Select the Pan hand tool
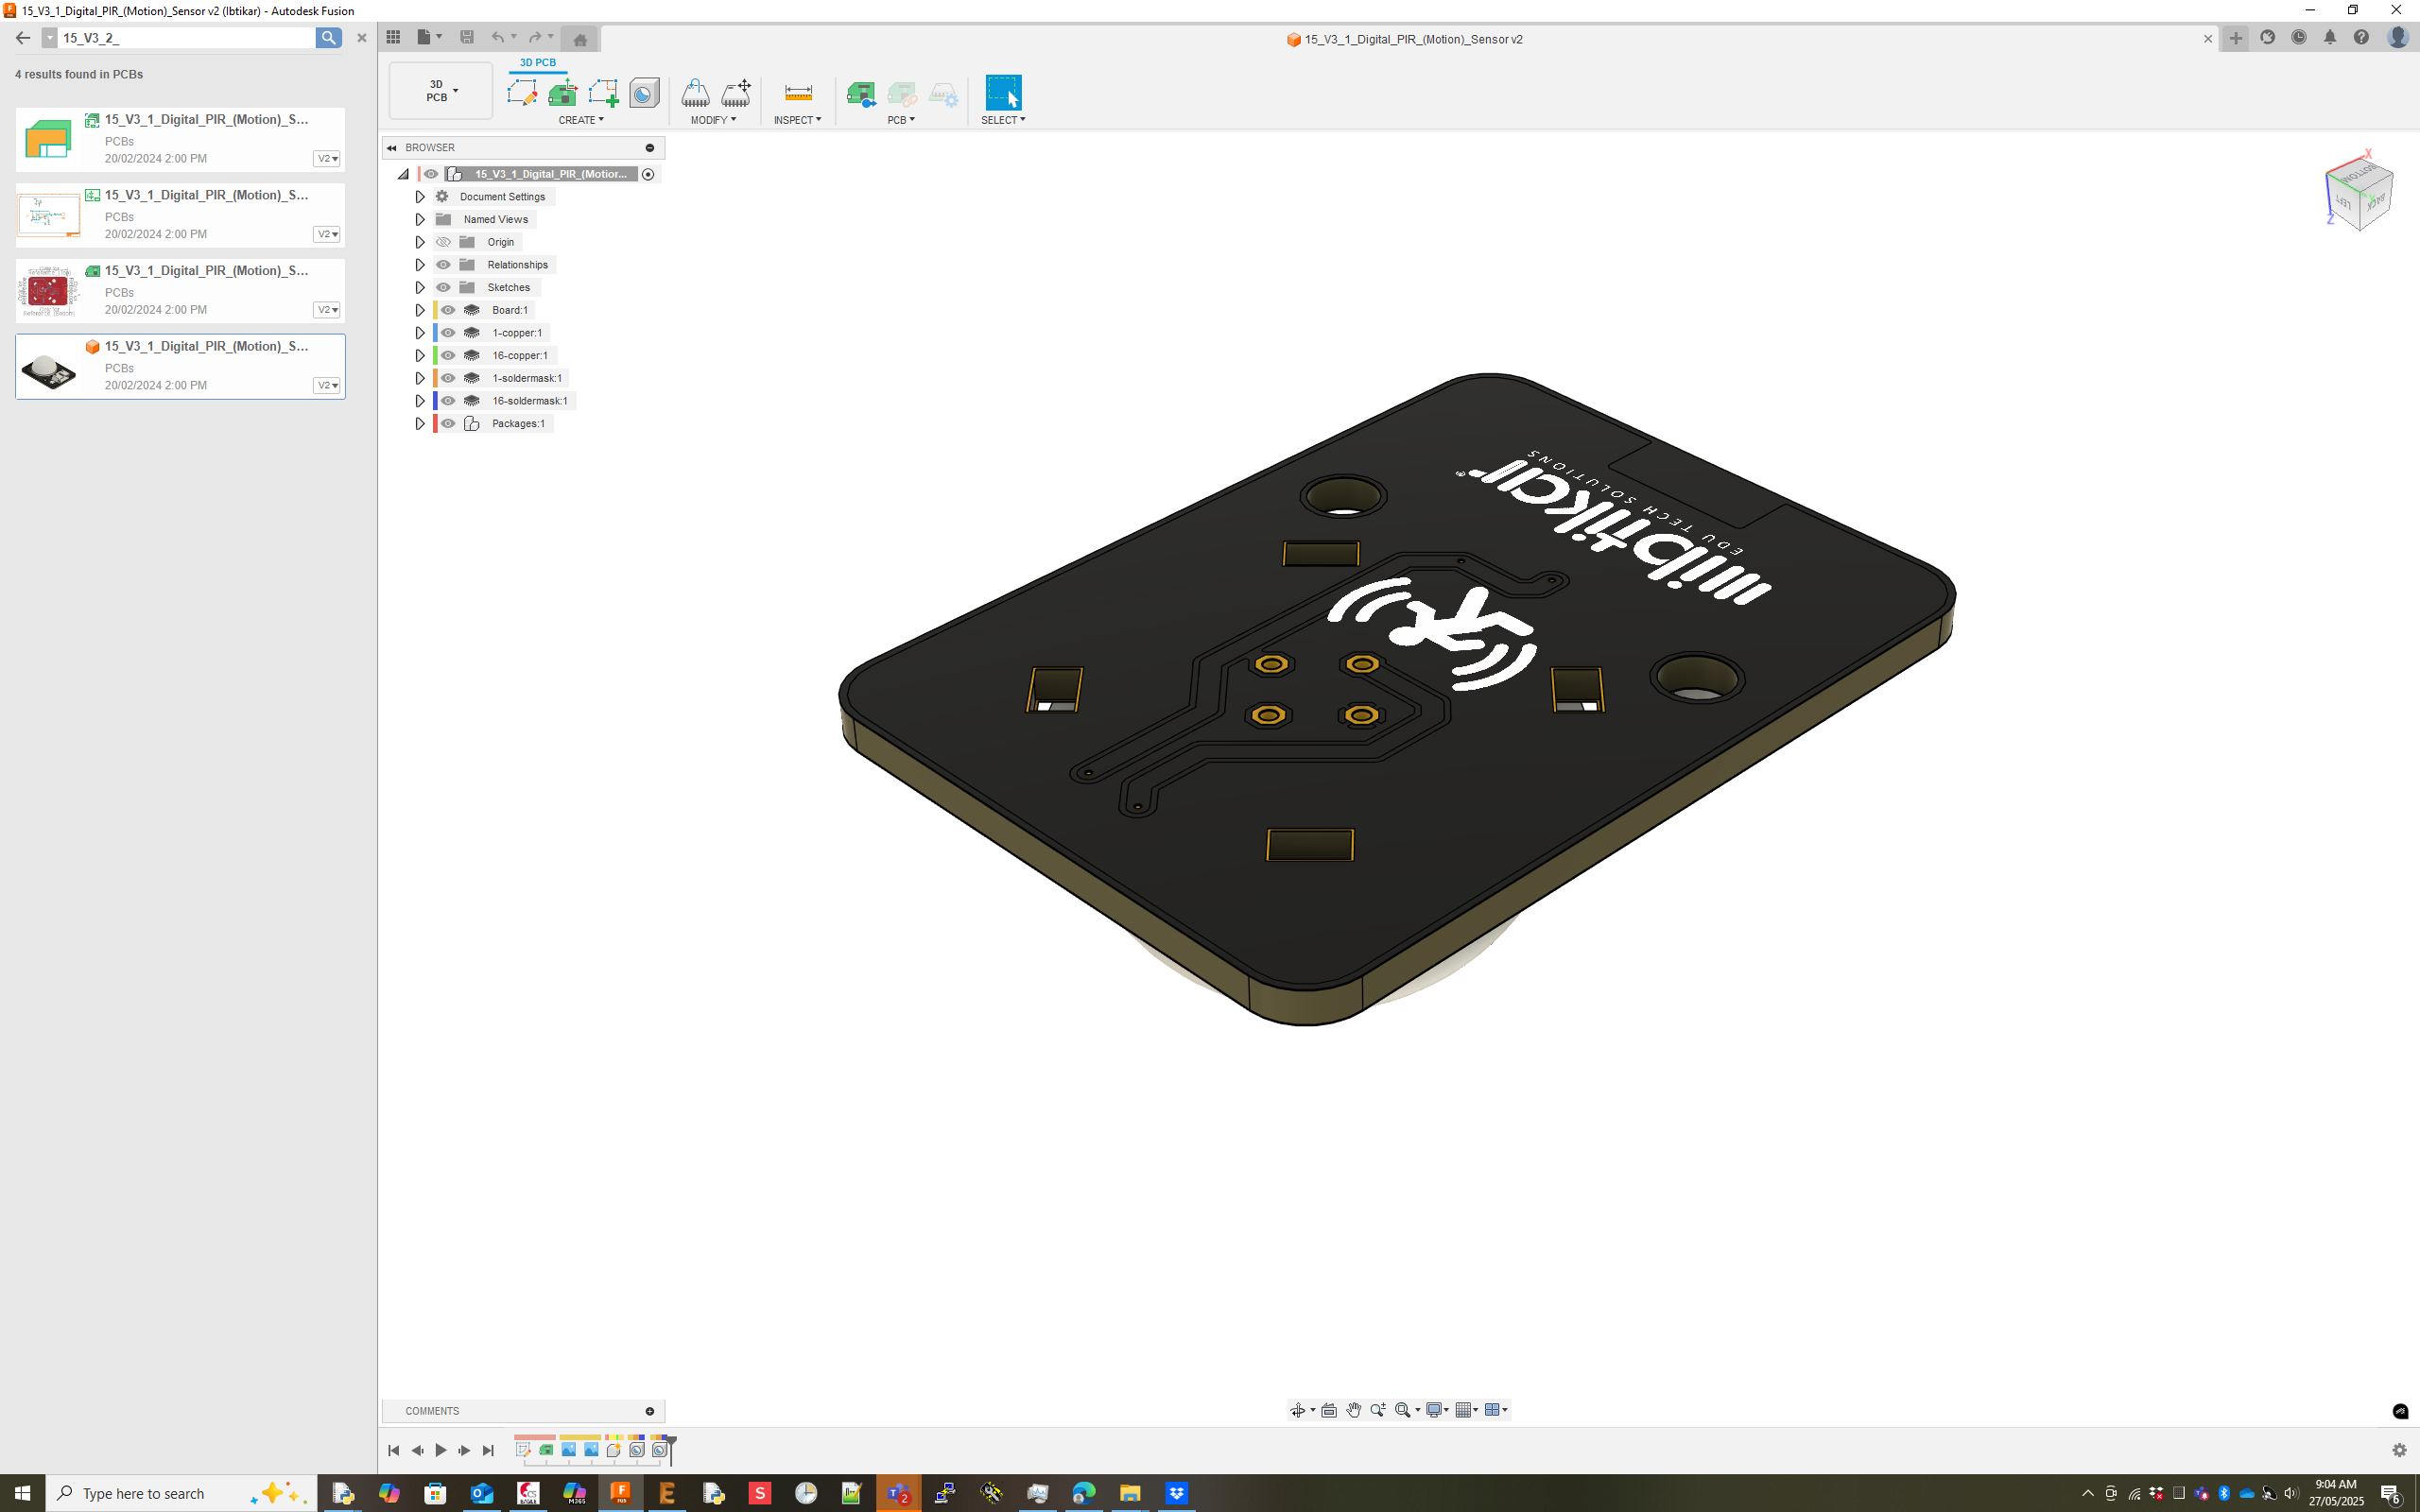The width and height of the screenshot is (2420, 1512). tap(1353, 1410)
